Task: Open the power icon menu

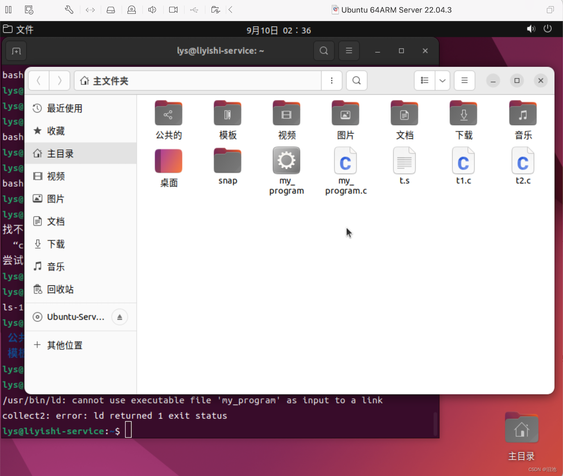Action: [x=548, y=29]
